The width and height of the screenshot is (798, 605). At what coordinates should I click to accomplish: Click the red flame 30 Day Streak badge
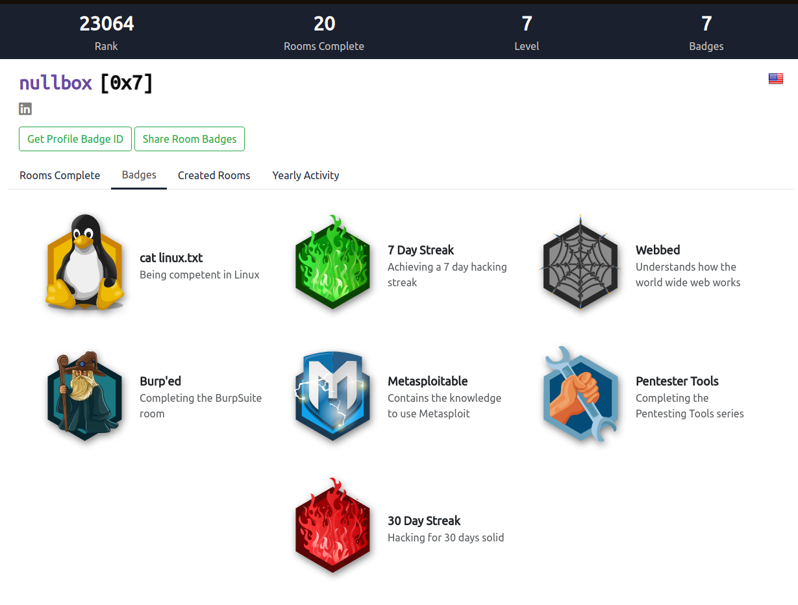click(333, 526)
